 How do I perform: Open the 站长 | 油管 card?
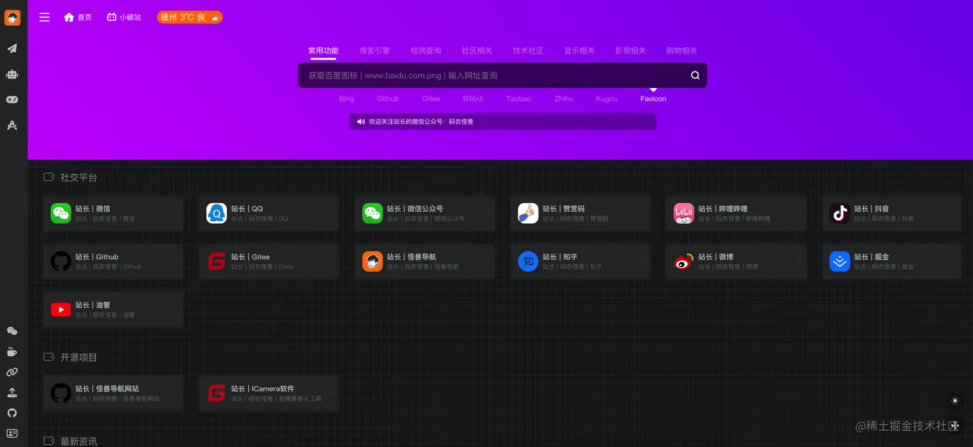pyautogui.click(x=113, y=310)
